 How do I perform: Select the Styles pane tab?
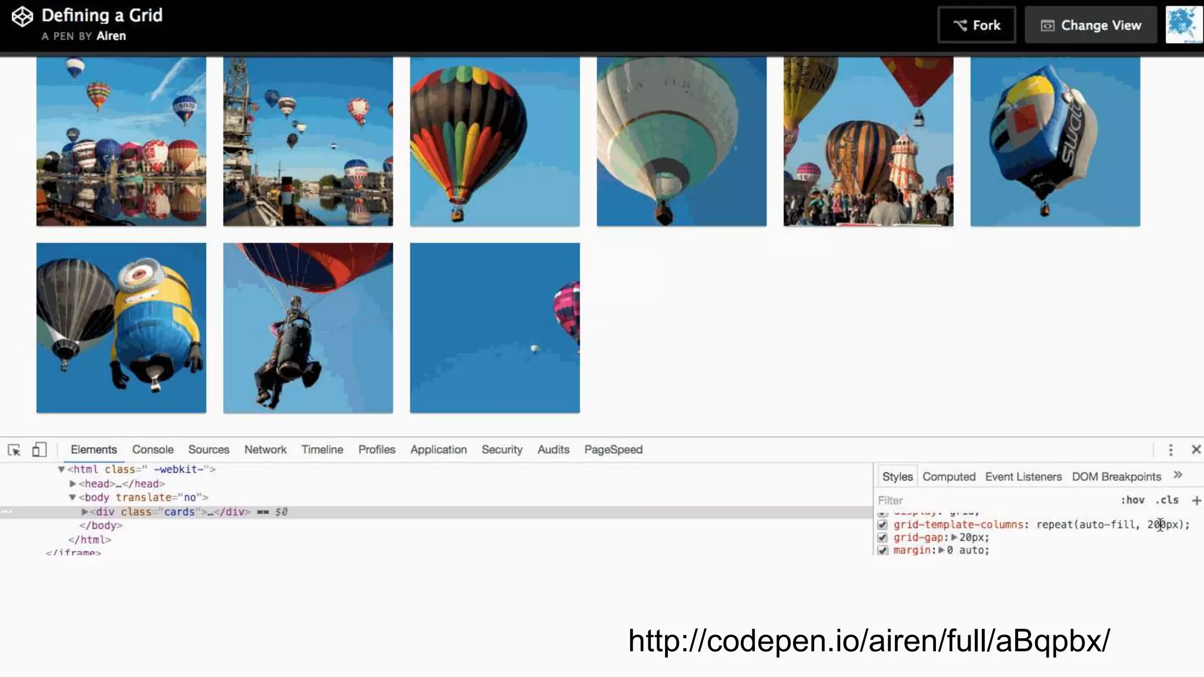pos(897,477)
